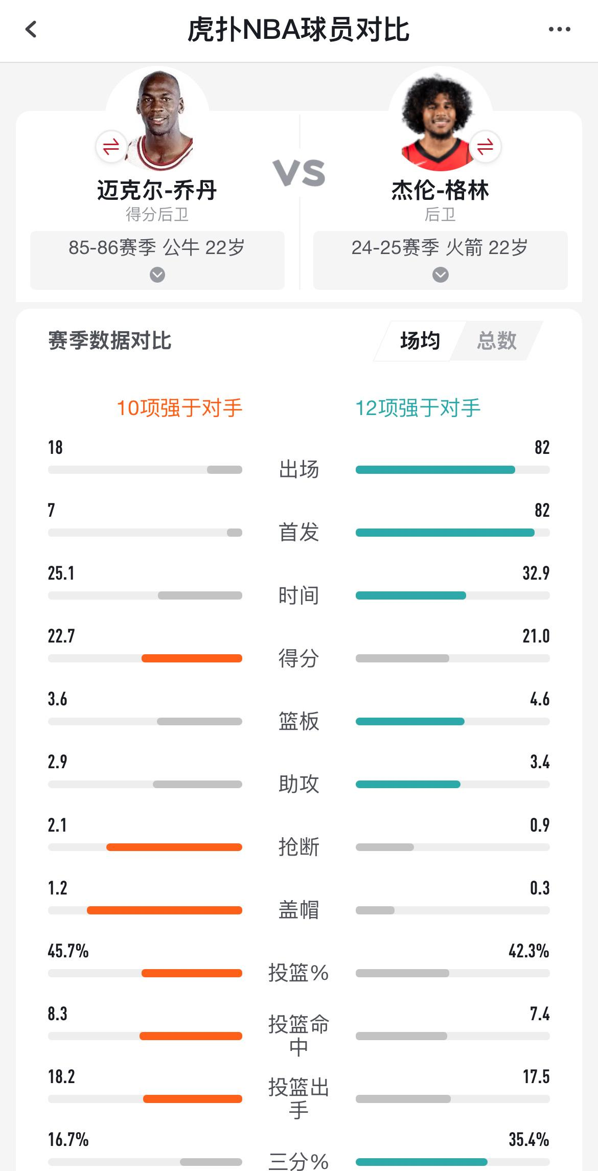This screenshot has width=598, height=1171.
Task: Tap the teal 出场 bar for 82
Action: (x=435, y=470)
